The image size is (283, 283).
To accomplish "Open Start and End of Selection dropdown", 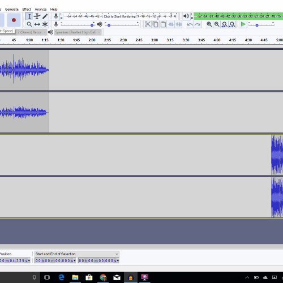I will (77, 254).
